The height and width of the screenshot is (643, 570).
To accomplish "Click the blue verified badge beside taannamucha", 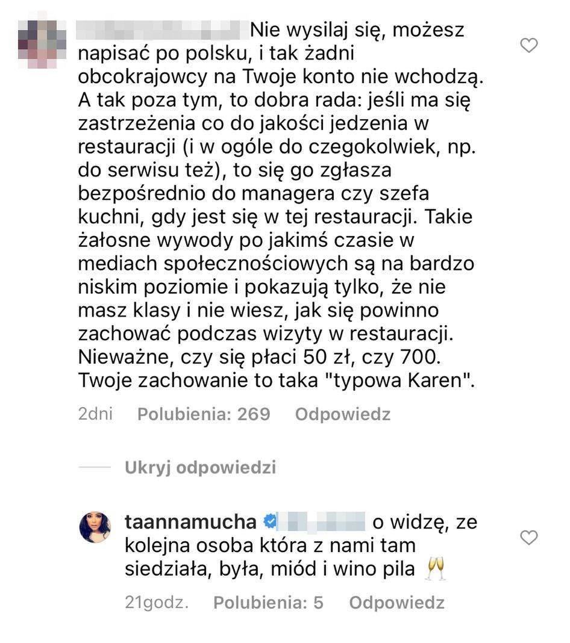I will 271,521.
